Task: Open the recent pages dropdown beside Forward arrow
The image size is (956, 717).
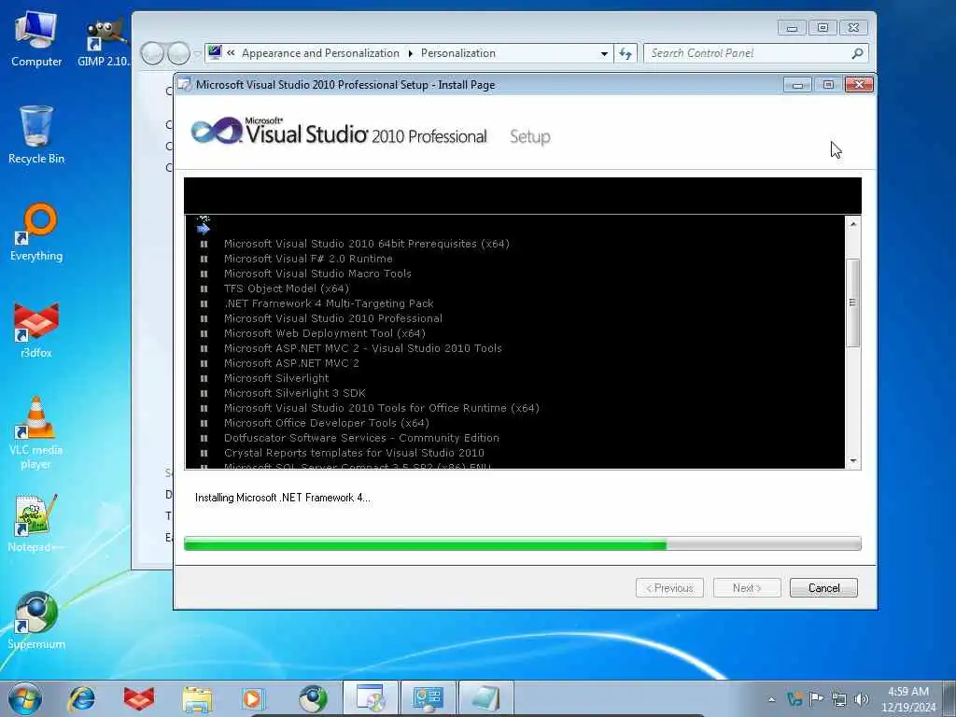Action: click(197, 54)
